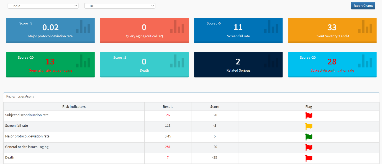Open the chevron on the country selector
Image resolution: width=382 pixels, height=164 pixels.
coord(75,6)
